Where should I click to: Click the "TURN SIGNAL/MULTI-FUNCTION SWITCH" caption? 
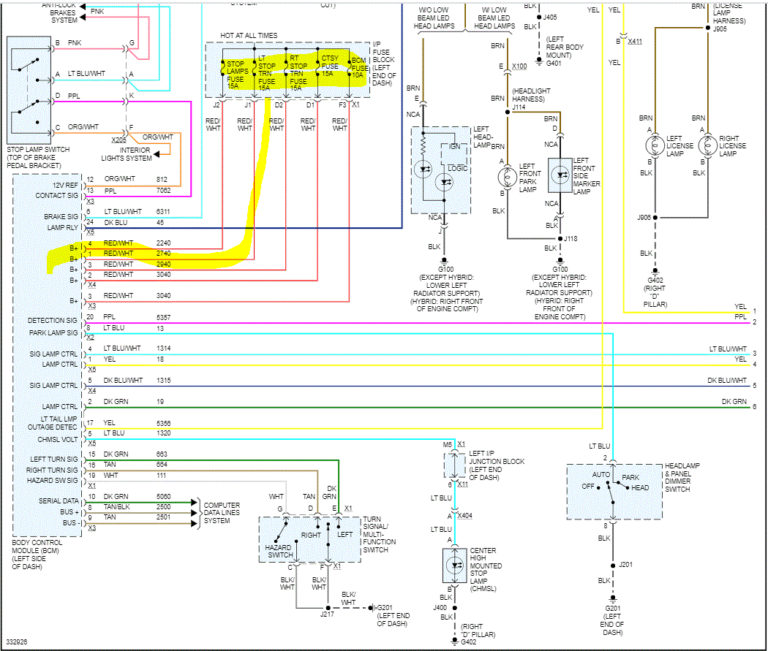click(379, 535)
